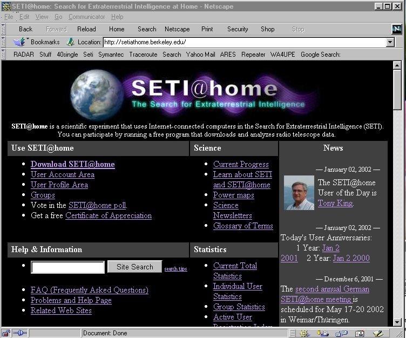Open the Symantec bookmark

111,55
